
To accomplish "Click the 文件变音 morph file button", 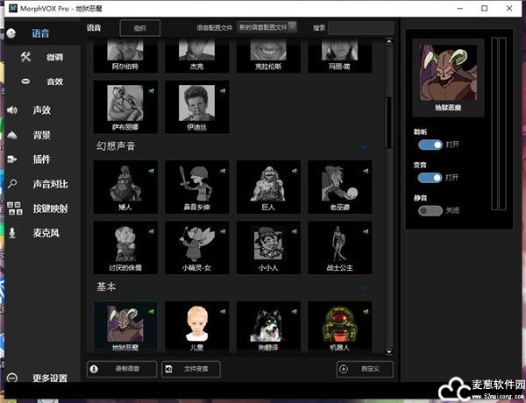I will 191,369.
